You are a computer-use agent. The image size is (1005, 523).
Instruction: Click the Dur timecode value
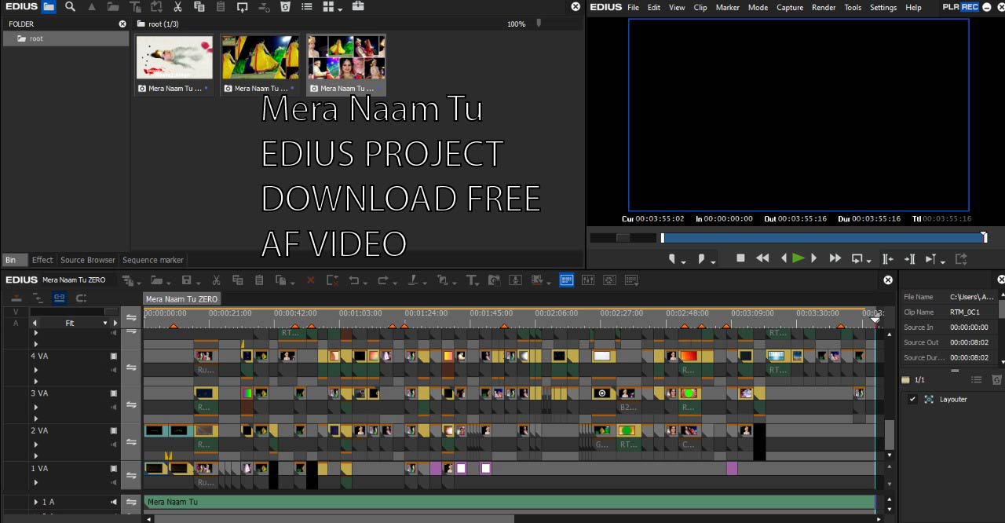pyautogui.click(x=876, y=219)
